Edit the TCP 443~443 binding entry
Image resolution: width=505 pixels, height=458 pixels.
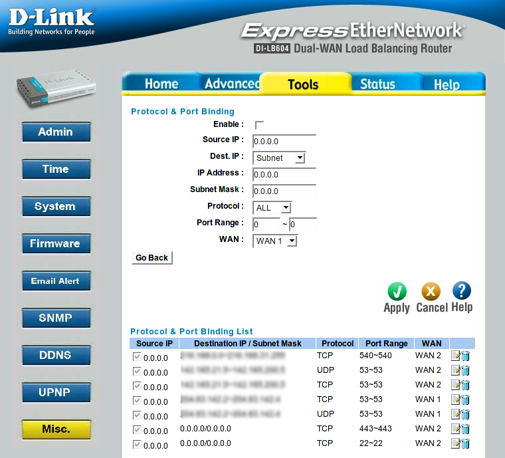click(x=455, y=429)
